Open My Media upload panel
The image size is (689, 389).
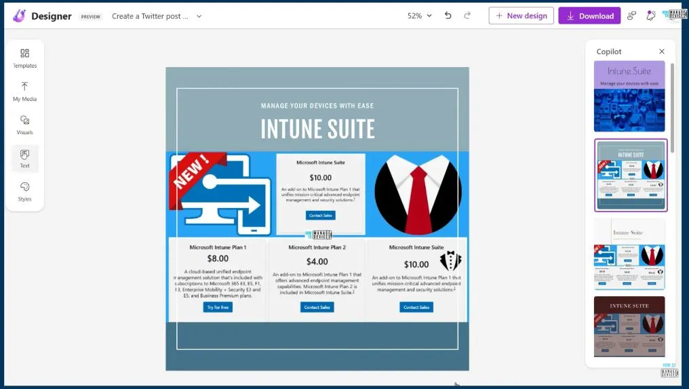point(24,91)
